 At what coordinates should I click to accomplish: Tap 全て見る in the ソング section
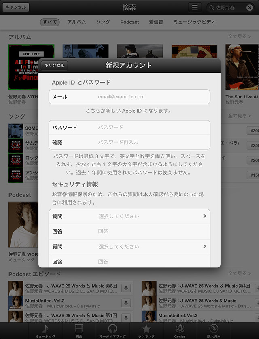click(239, 116)
